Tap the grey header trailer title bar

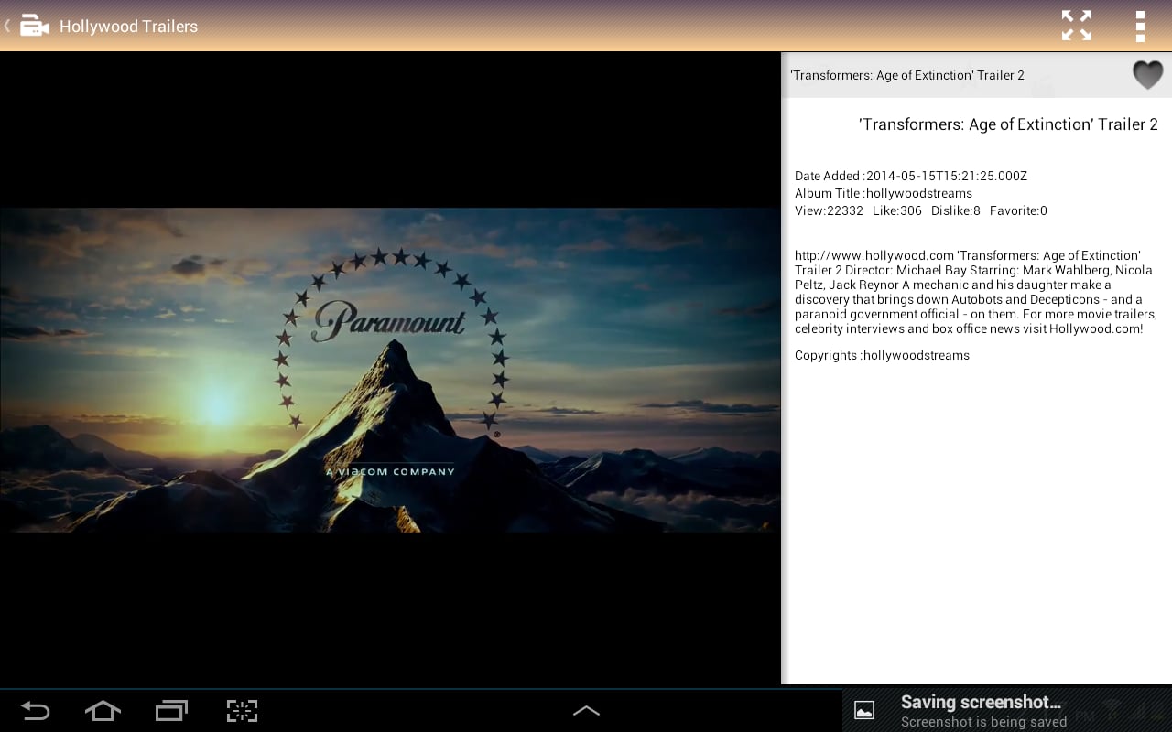[976, 75]
